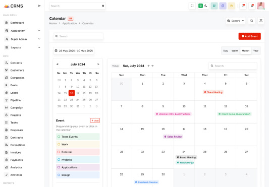
Task: Collapse the sidebar with the toggle icon
Action: point(39,6)
